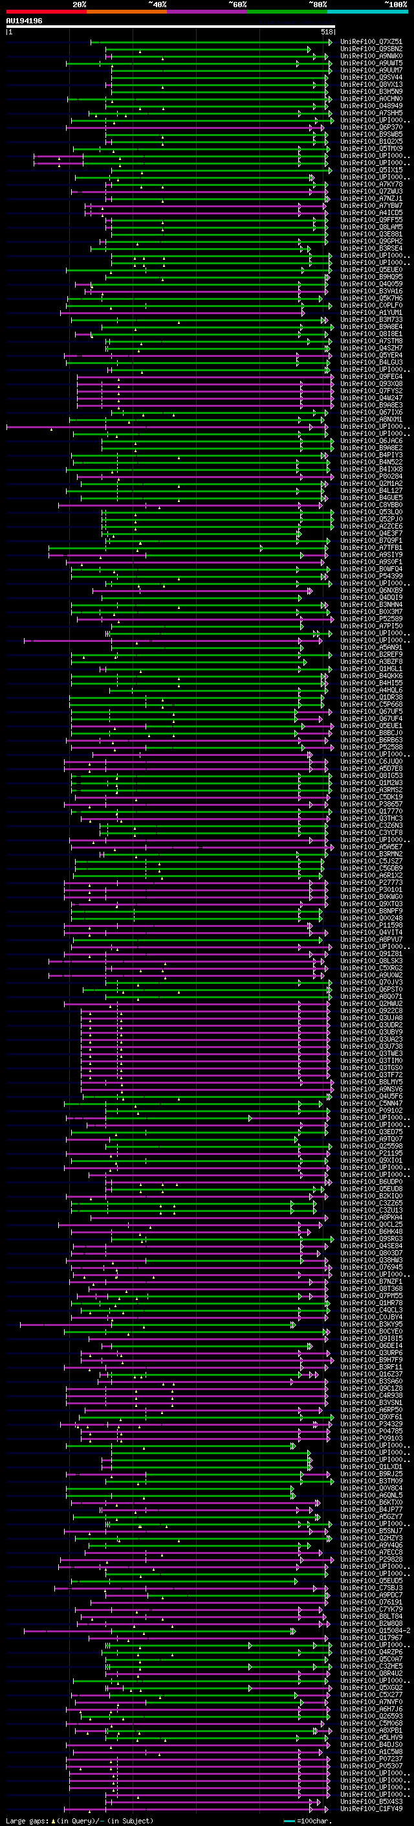Select UniRef100_A7YBW7 label
Viewport: 414px width, 1826px height.
371,205
